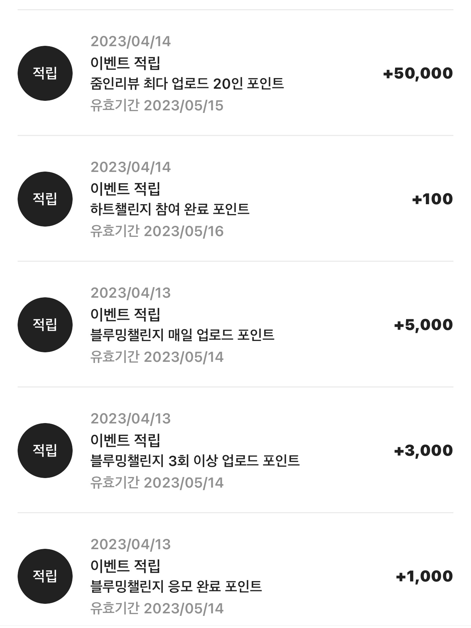Tap 이벤트 적립 title in the +1,000 entry
Viewport: 471px width, 628px height.
[x=125, y=566]
